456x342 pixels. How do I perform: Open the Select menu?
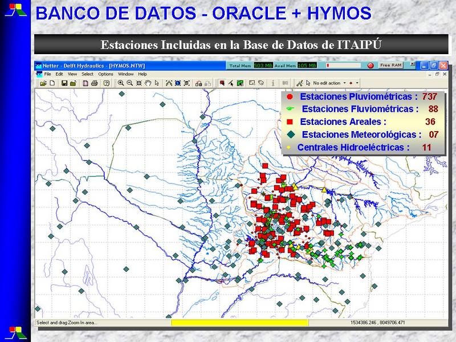[x=87, y=74]
